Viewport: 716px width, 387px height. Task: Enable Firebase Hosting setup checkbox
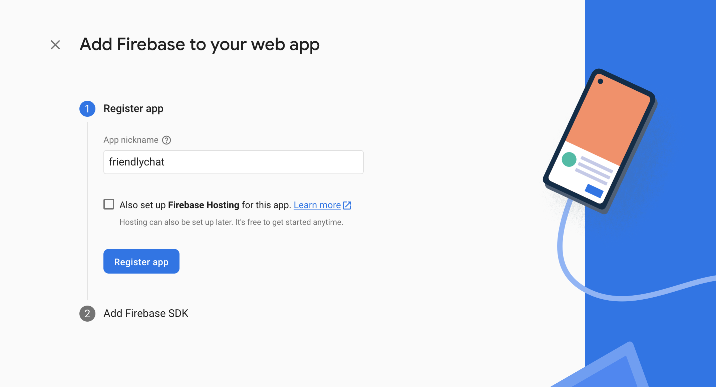pos(109,205)
